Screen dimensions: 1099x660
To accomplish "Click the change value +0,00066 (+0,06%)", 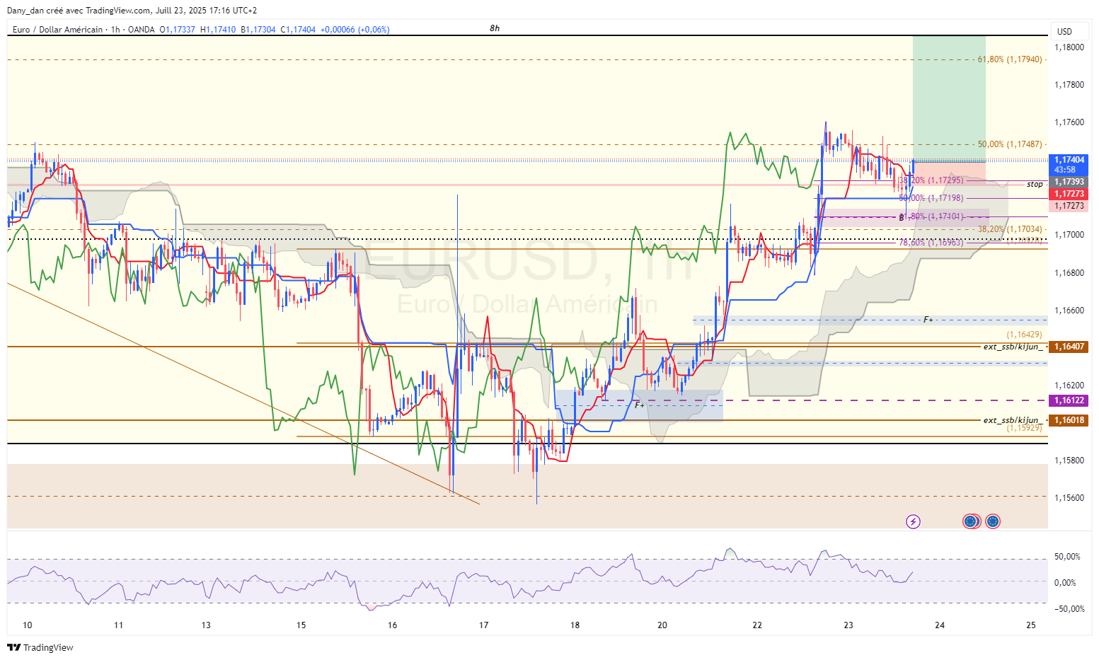I will coord(355,30).
